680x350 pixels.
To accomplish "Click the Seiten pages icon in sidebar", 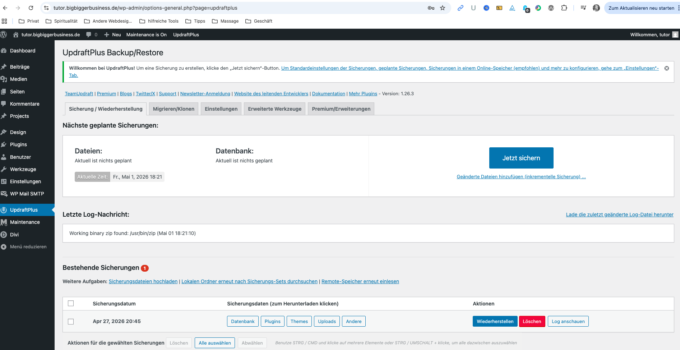I will pyautogui.click(x=4, y=92).
